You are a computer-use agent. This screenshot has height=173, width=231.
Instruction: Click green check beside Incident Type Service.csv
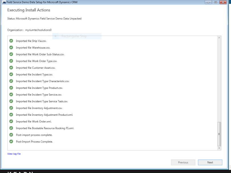tap(11, 94)
